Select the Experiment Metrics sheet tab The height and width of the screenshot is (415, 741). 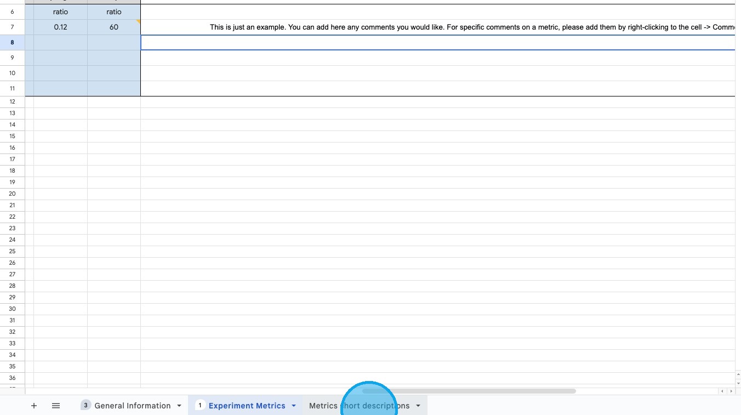pyautogui.click(x=247, y=406)
